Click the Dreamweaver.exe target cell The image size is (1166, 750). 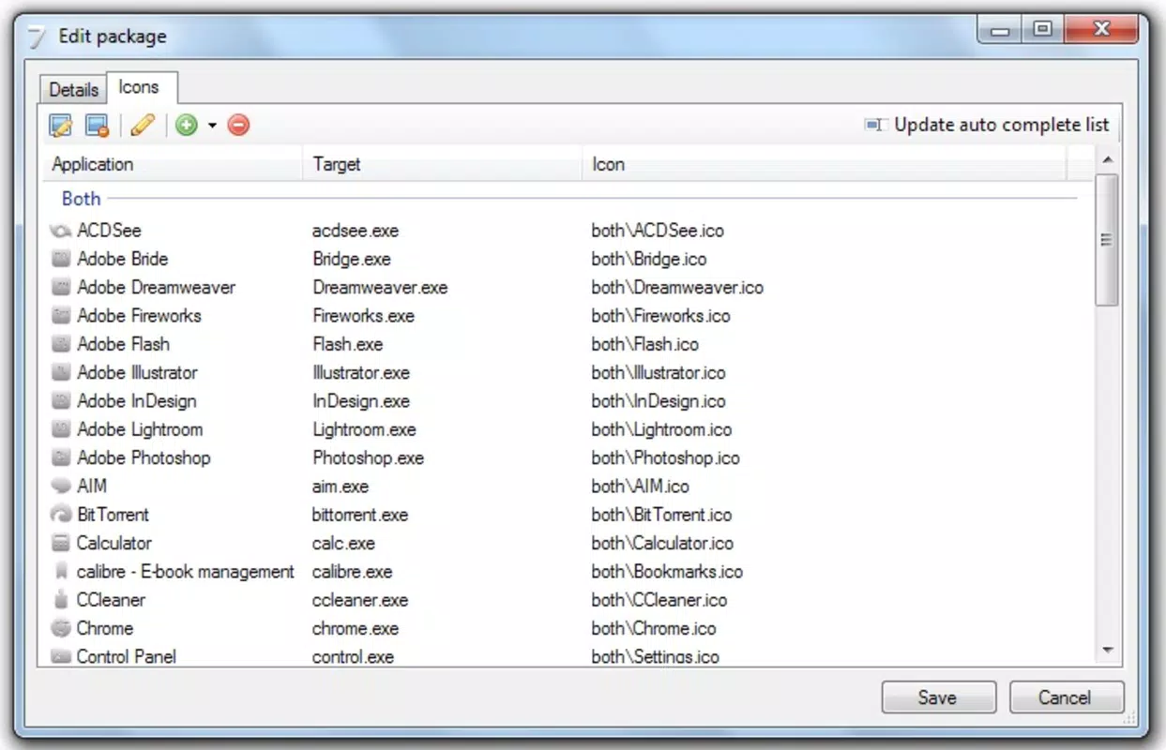coord(380,287)
